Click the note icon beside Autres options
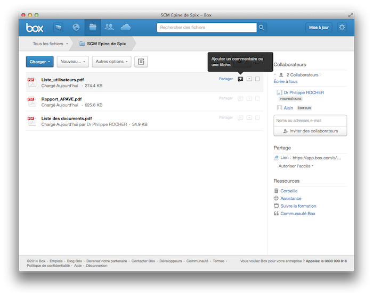The height and width of the screenshot is (297, 373). tap(141, 62)
